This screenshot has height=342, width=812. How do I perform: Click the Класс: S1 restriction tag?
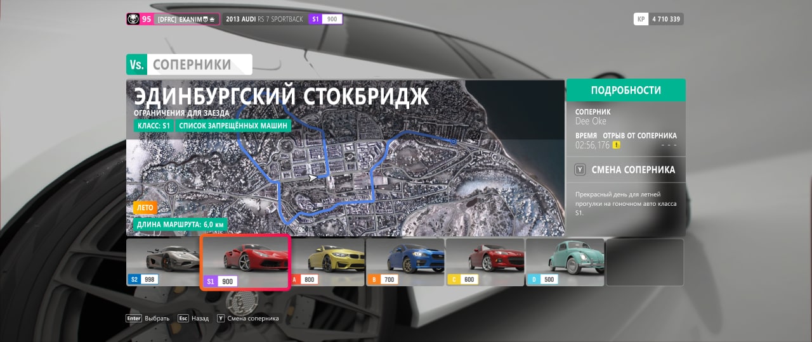point(154,125)
